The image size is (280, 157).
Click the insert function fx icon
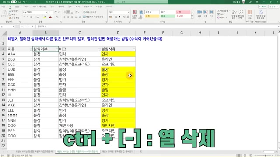(x=33, y=27)
